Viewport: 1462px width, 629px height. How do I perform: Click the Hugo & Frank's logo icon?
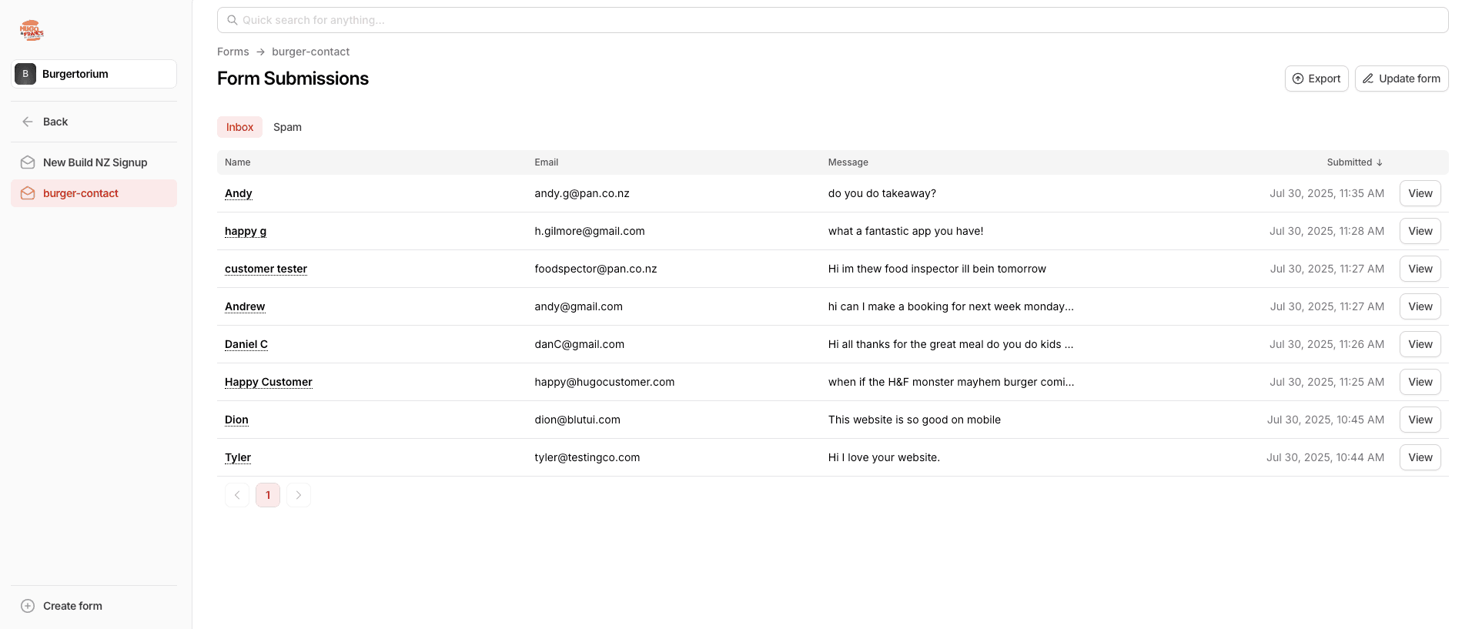32,31
